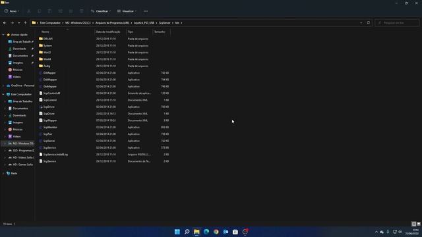422x237 pixels.
Task: Switch to details view toggle in status bar
Action: point(413,224)
